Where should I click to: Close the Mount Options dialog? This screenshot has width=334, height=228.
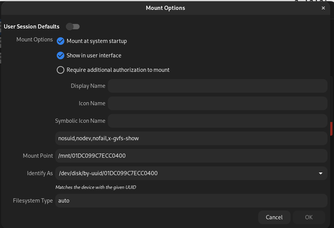323,8
